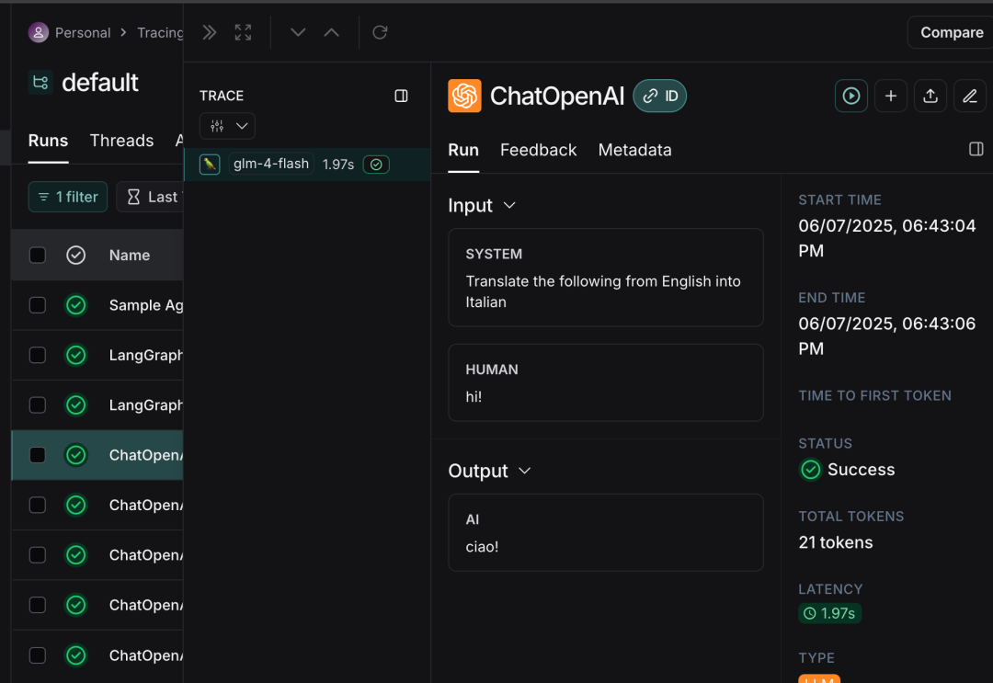Go to the next run arrow
The image size is (993, 683).
pyautogui.click(x=298, y=32)
